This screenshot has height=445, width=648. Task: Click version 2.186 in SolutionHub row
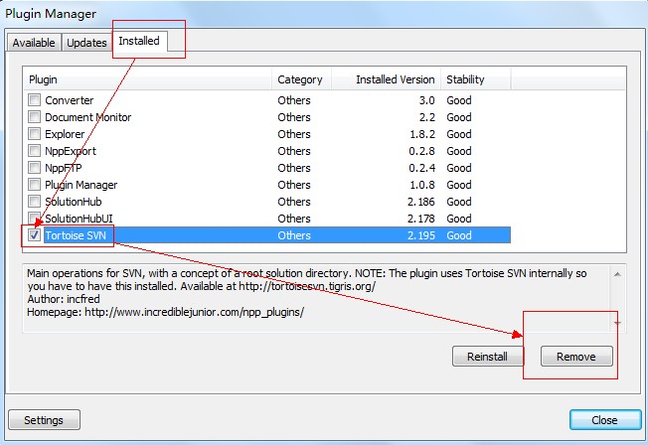pos(421,202)
